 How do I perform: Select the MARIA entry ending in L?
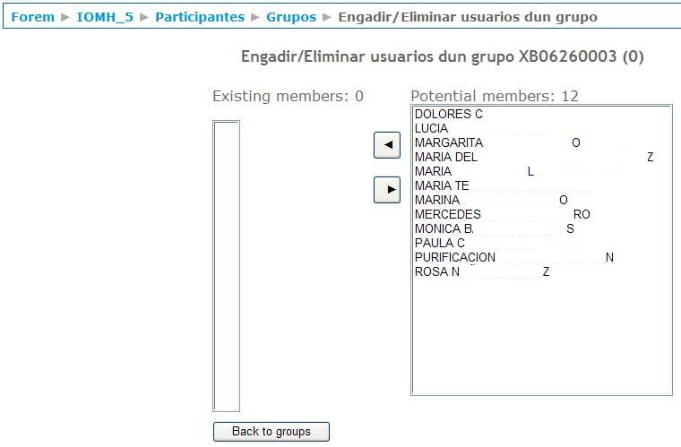pyautogui.click(x=434, y=172)
